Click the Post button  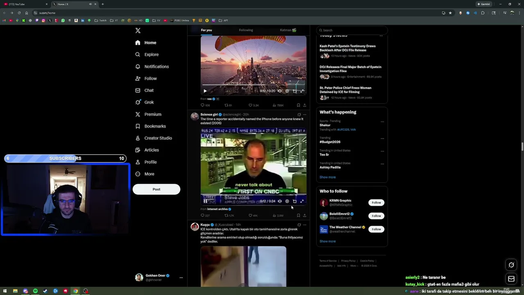(156, 189)
